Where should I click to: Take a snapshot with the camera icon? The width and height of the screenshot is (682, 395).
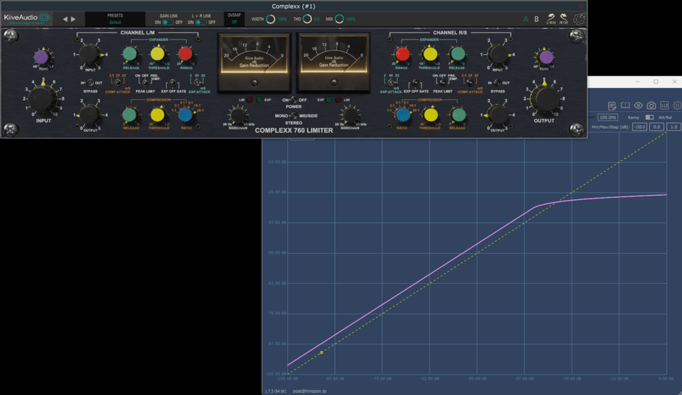tap(651, 106)
